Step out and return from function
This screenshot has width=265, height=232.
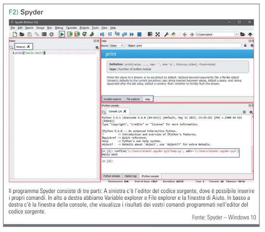pyautogui.click(x=125, y=34)
